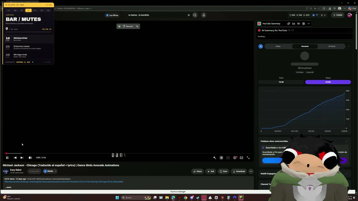This screenshot has width=358, height=201.
Task: Enter fullscreen on the video player
Action: click(248, 158)
